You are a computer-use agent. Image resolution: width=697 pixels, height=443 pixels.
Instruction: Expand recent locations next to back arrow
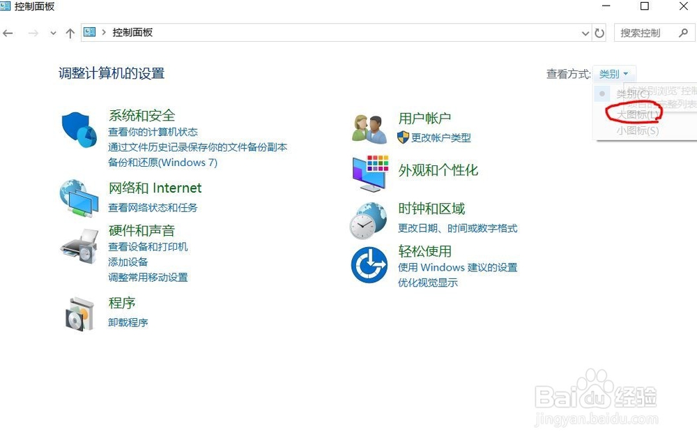pyautogui.click(x=53, y=32)
